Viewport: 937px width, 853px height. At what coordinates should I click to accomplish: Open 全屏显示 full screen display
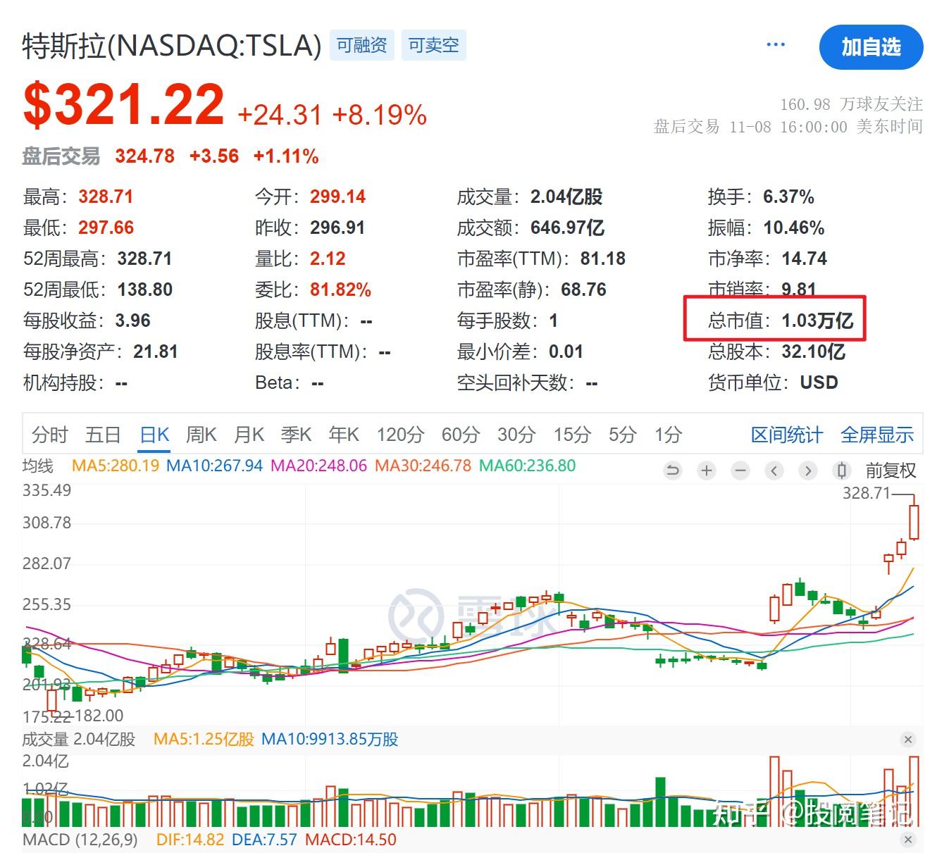click(877, 435)
